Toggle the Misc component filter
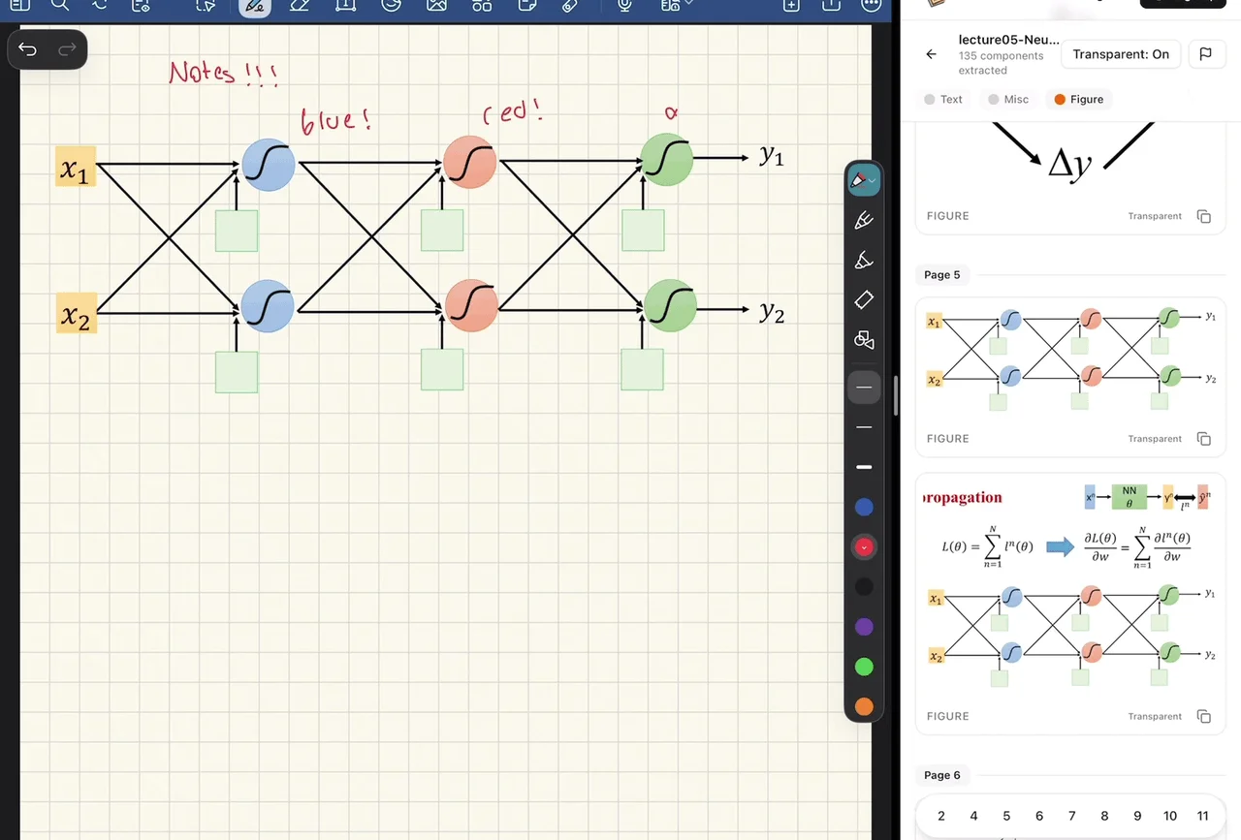Viewport: 1241px width, 840px height. point(1008,99)
